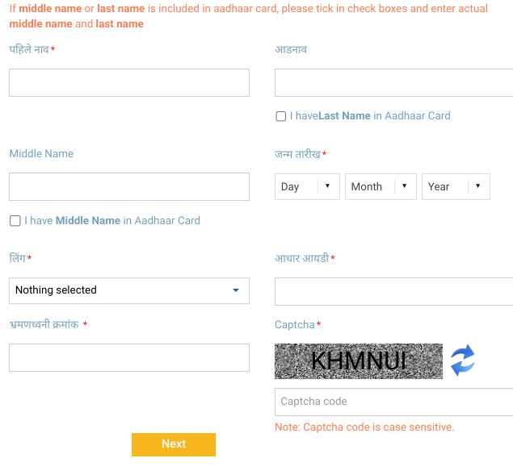Focus the first name (पहिले नाव) field

point(129,82)
